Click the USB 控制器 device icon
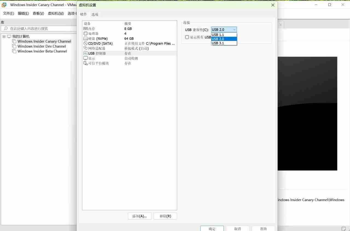 85,53
